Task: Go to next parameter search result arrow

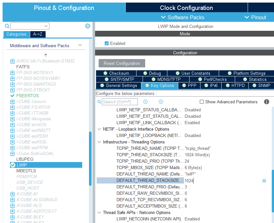Action: pyautogui.click(x=161, y=102)
